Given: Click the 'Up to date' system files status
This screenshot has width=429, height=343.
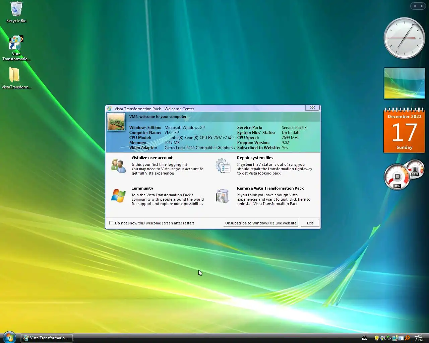Looking at the screenshot, I should pos(291,133).
